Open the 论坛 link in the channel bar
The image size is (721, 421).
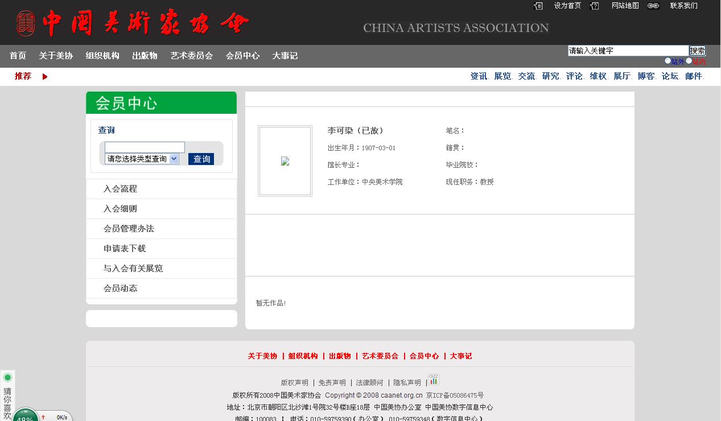670,76
